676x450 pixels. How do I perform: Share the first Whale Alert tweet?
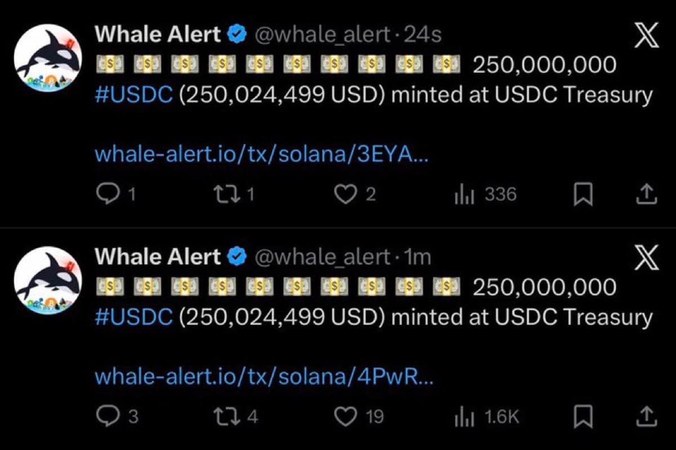[647, 194]
